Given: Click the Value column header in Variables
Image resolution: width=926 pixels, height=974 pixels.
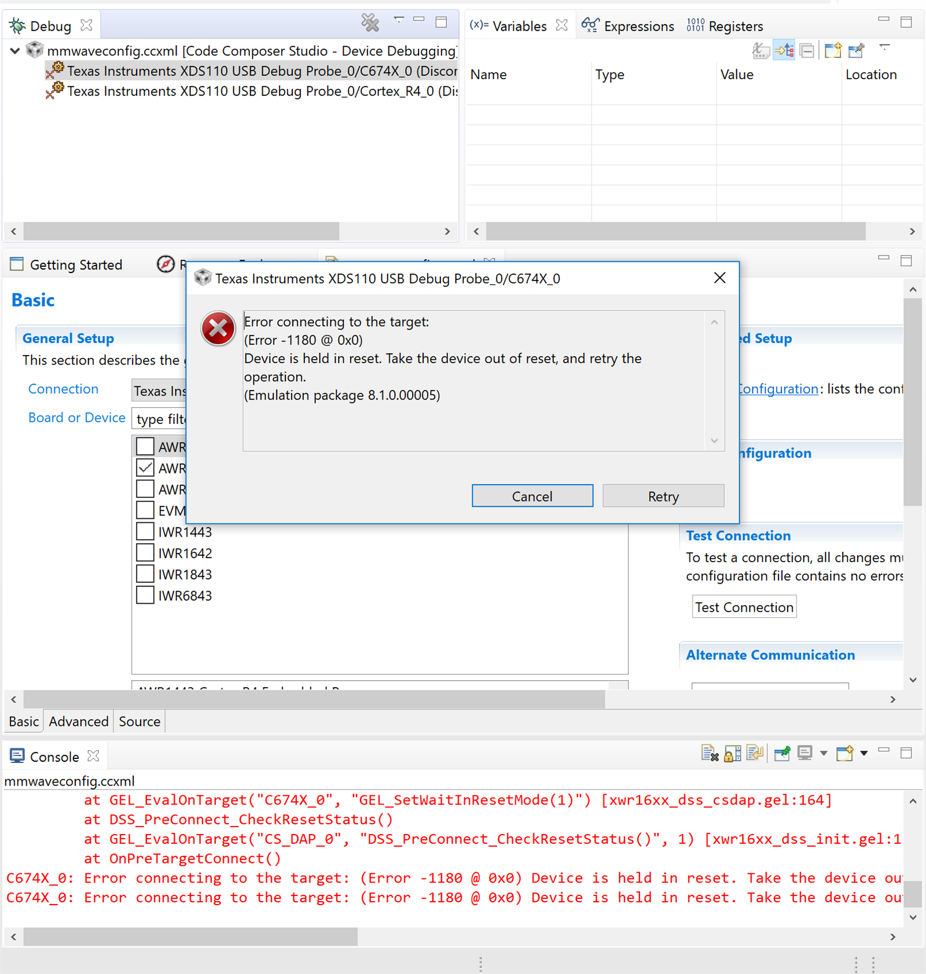Looking at the screenshot, I should (x=737, y=75).
